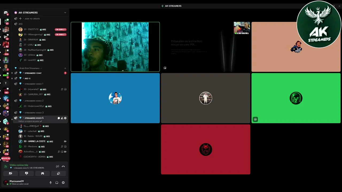Open the server icon with 52 badge
The image size is (342, 192).
click(x=6, y=21)
